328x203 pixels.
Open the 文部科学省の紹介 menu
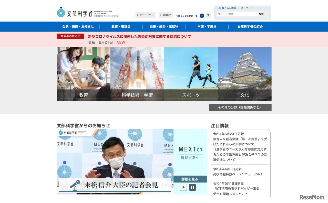click(x=250, y=26)
